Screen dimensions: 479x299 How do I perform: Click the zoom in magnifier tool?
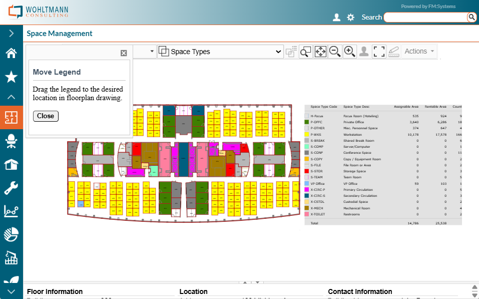(349, 51)
